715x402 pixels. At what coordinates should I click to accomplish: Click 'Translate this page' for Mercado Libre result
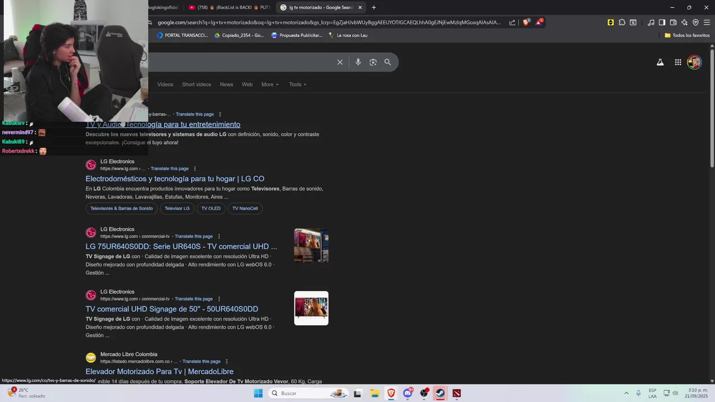202,361
